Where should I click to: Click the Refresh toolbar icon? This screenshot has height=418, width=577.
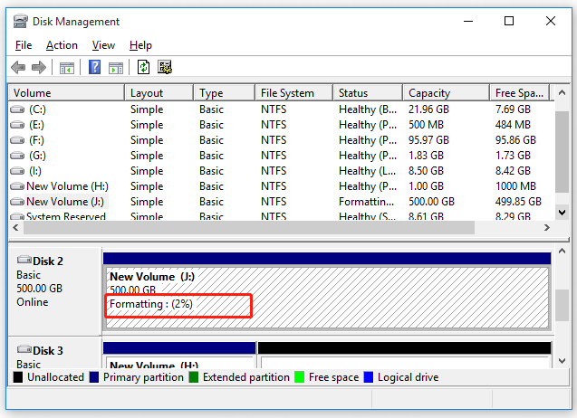point(143,67)
